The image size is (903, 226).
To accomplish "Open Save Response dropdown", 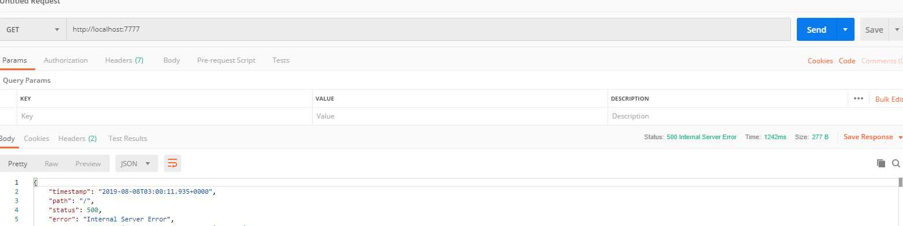I will (872, 137).
